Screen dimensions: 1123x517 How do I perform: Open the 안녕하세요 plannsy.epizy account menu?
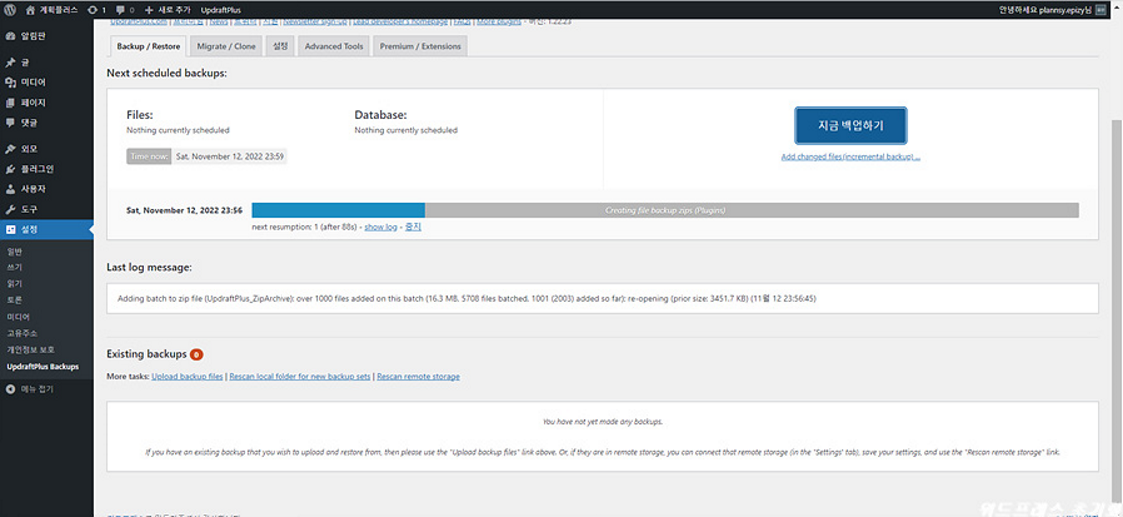[x=1052, y=10]
